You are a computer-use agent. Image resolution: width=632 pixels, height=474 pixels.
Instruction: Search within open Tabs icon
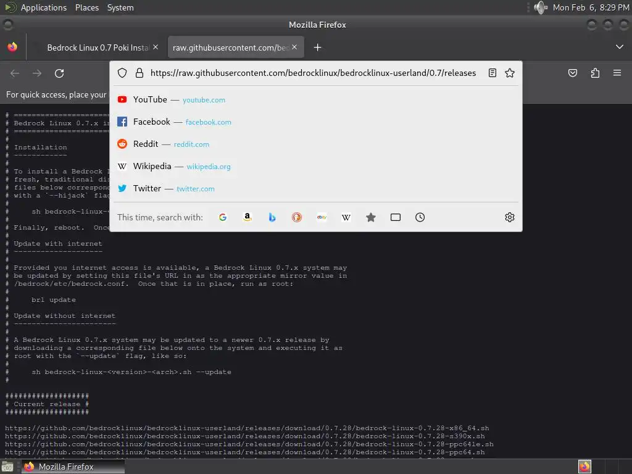[x=396, y=217]
